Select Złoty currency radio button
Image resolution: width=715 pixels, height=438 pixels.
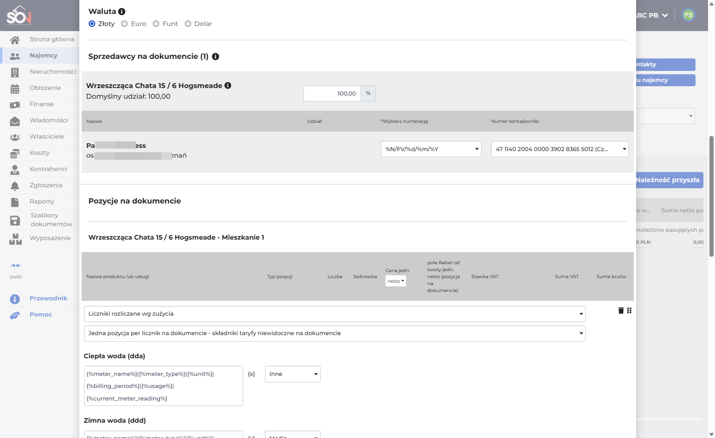92,24
